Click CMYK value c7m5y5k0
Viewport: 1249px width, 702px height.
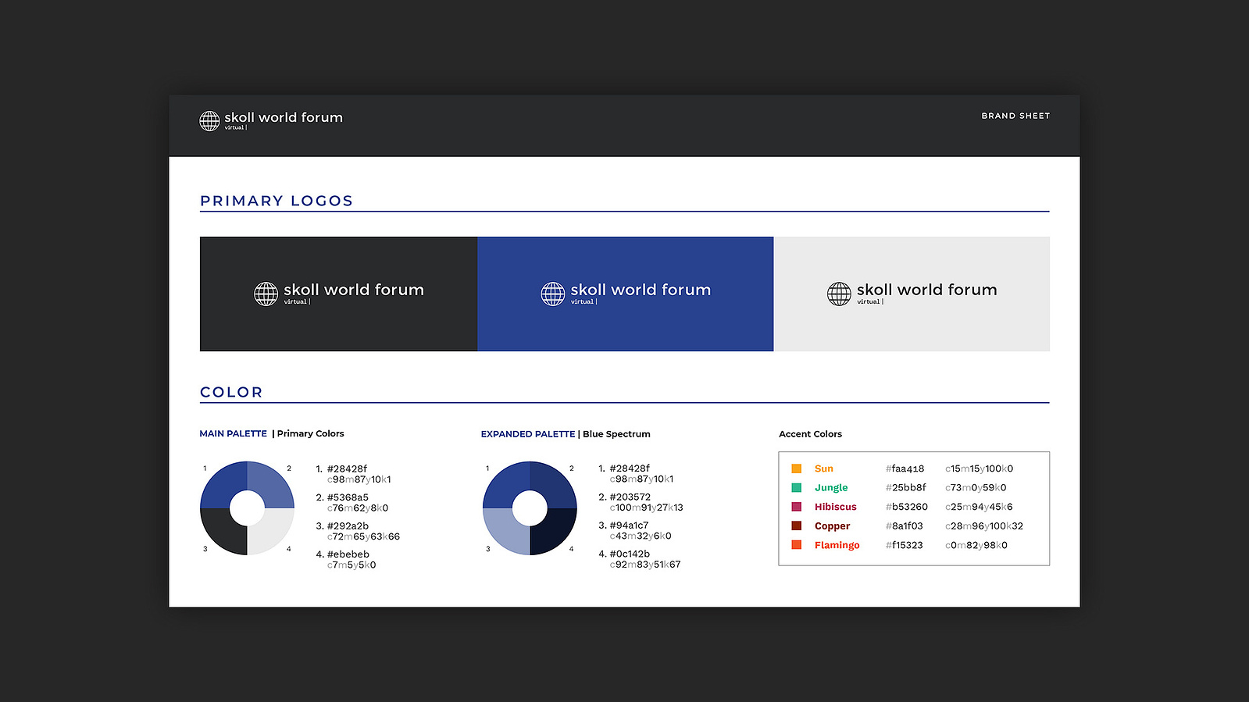click(352, 565)
